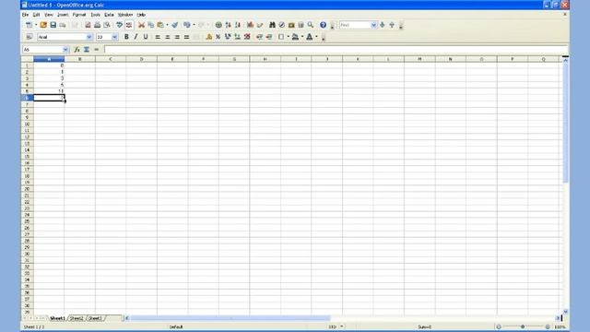590x332 pixels.
Task: Toggle italic formatting
Action: click(x=136, y=37)
